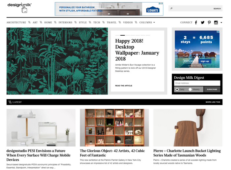
Task: Click the Lowe's logo in banner ad
Action: pyautogui.click(x=152, y=10)
